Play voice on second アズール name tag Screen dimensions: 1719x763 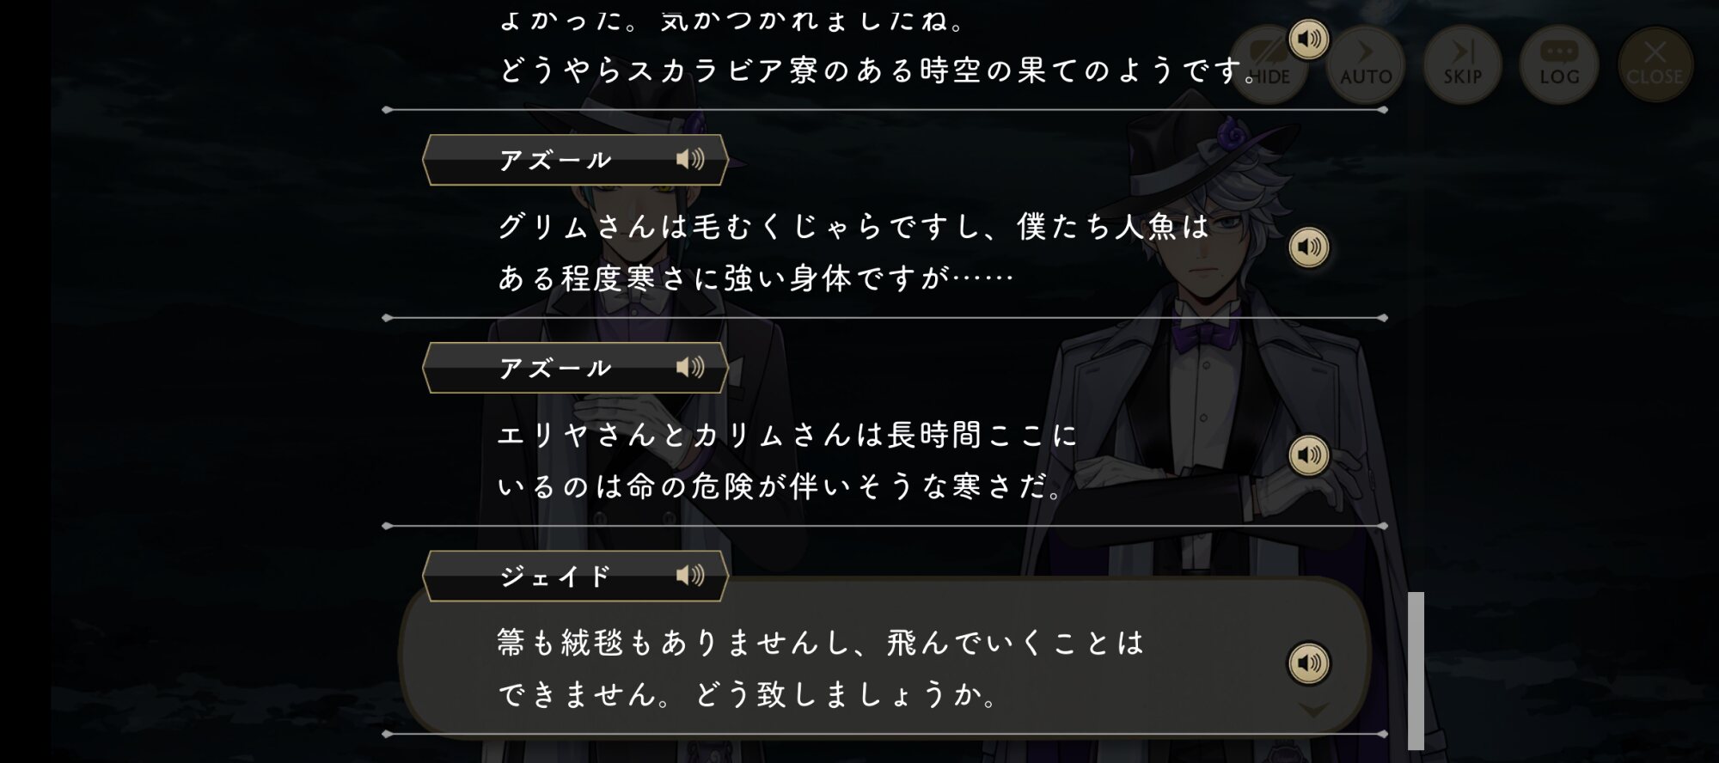pyautogui.click(x=690, y=367)
